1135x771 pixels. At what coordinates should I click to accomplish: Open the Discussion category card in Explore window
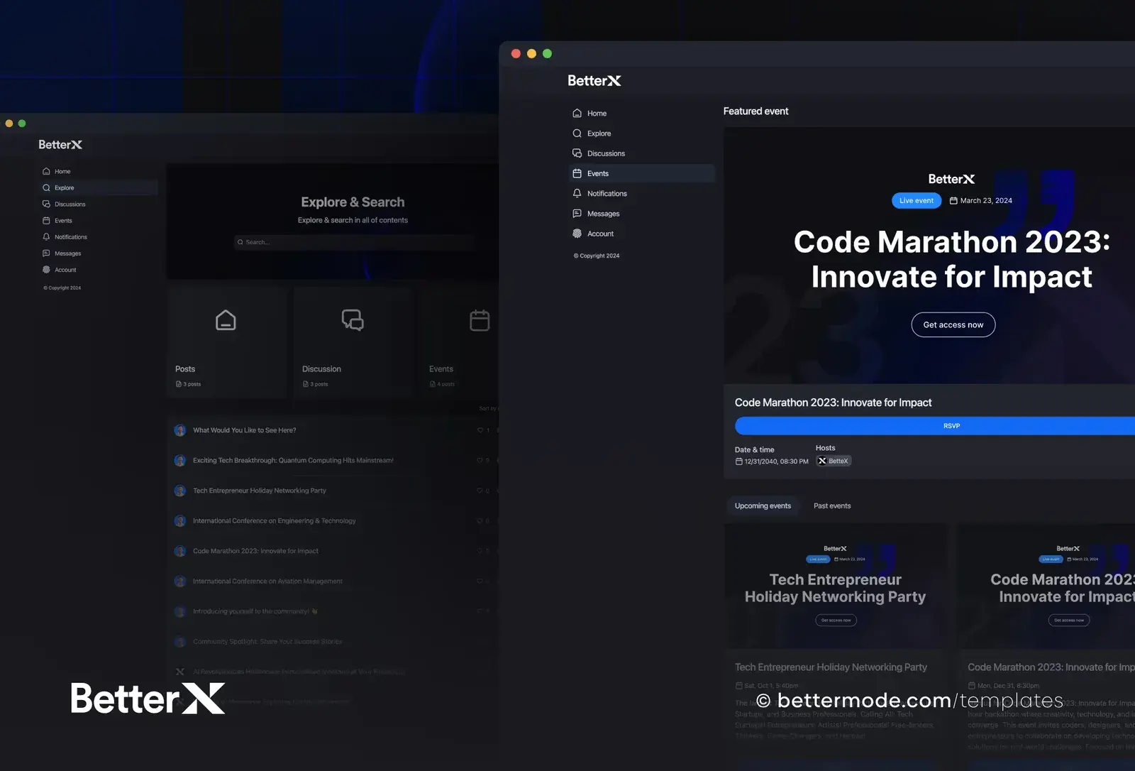pyautogui.click(x=353, y=342)
